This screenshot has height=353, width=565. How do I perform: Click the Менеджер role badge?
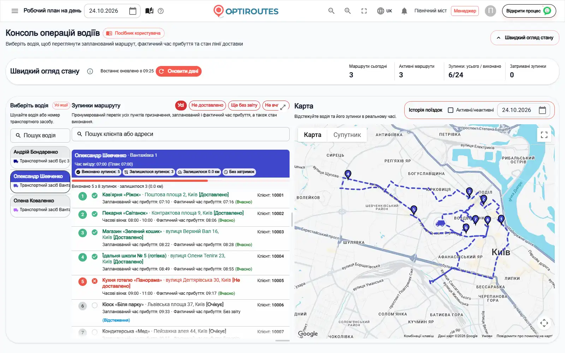pyautogui.click(x=465, y=11)
